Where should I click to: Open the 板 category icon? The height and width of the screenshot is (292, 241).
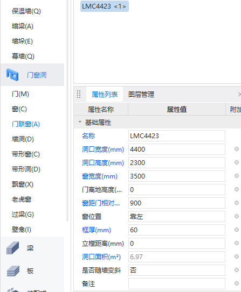coord(13,271)
